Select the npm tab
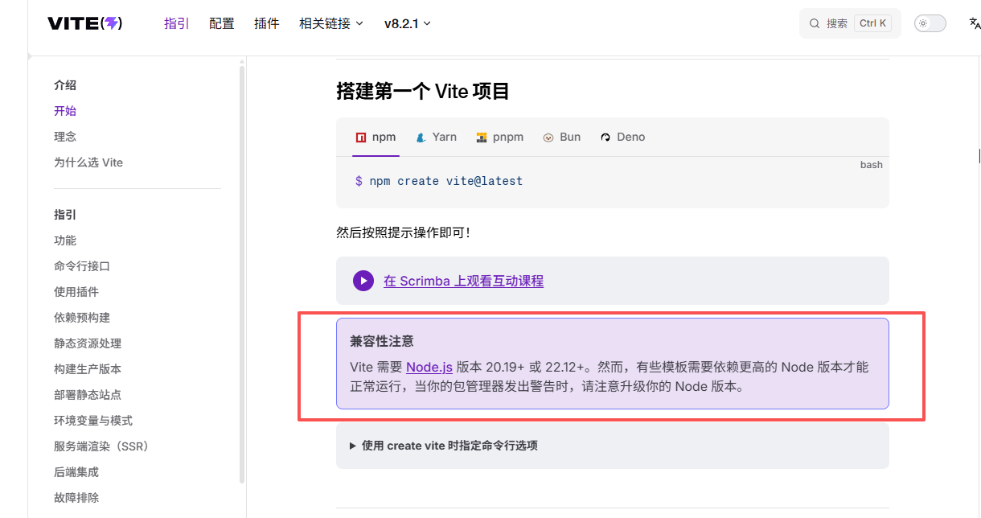981x518 pixels. (x=376, y=138)
